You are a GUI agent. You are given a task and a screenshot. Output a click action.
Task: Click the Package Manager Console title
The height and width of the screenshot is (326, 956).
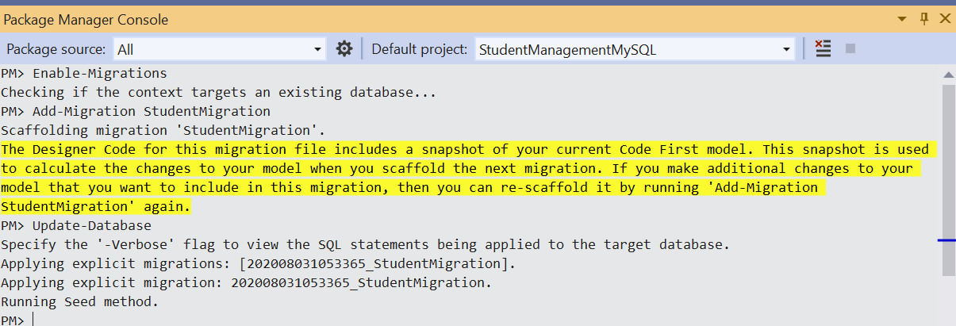(x=86, y=19)
